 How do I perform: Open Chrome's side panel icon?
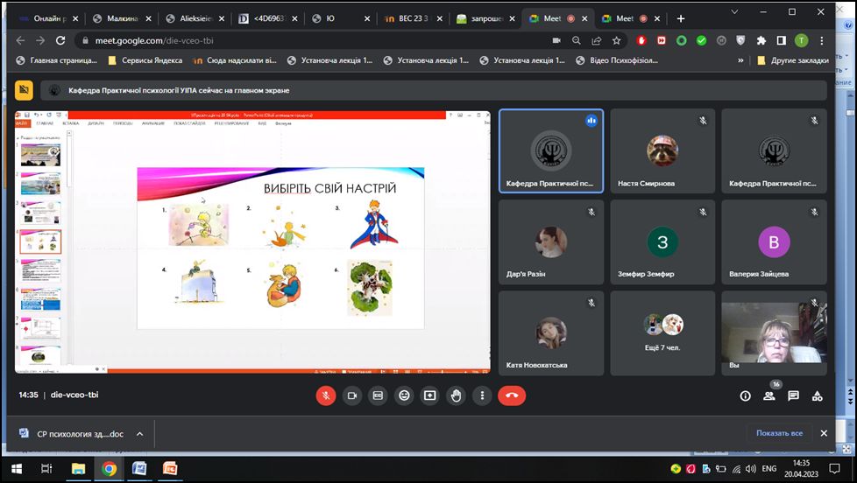coord(782,40)
